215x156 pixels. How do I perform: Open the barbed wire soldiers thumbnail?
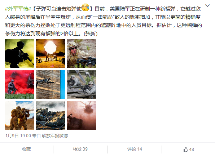pyautogui.click(x=51, y=116)
